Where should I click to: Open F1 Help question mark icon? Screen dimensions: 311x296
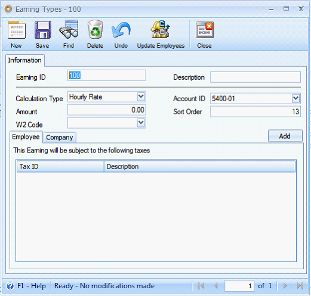[10, 286]
